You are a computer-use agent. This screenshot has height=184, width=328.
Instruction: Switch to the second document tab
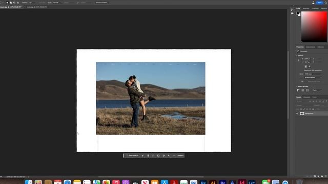(36, 7)
